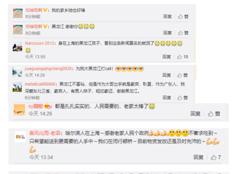Reply to yueguangqingcheng0928's comment
Screen dimensions: 251x174
pos(167,75)
